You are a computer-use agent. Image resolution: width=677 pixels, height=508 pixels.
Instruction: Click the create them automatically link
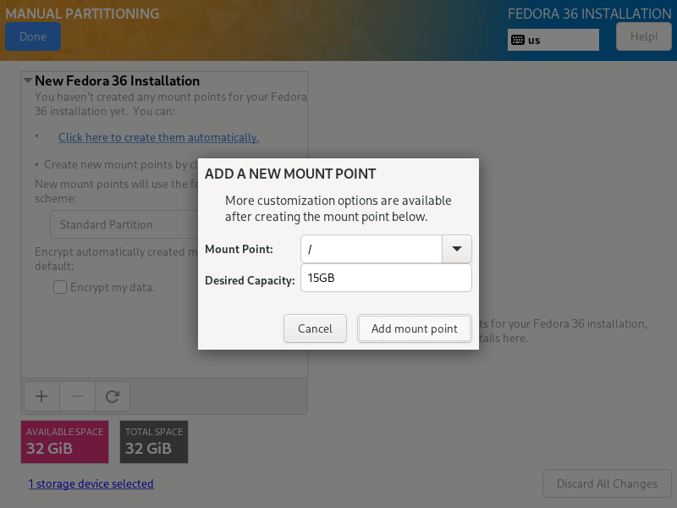coord(158,137)
